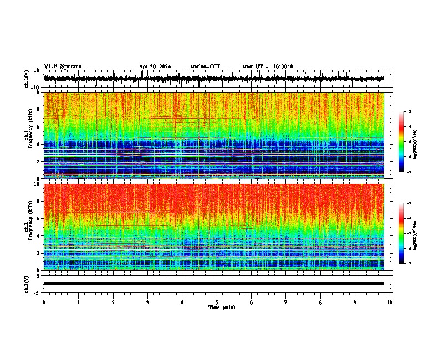
Task: Click the ch.2 Frequency (kHz) axis label
Action: pyautogui.click(x=29, y=220)
